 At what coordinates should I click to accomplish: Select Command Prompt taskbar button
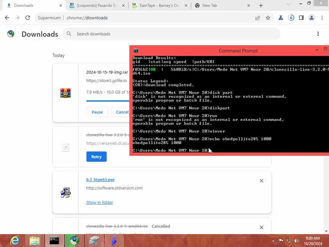click(54, 241)
